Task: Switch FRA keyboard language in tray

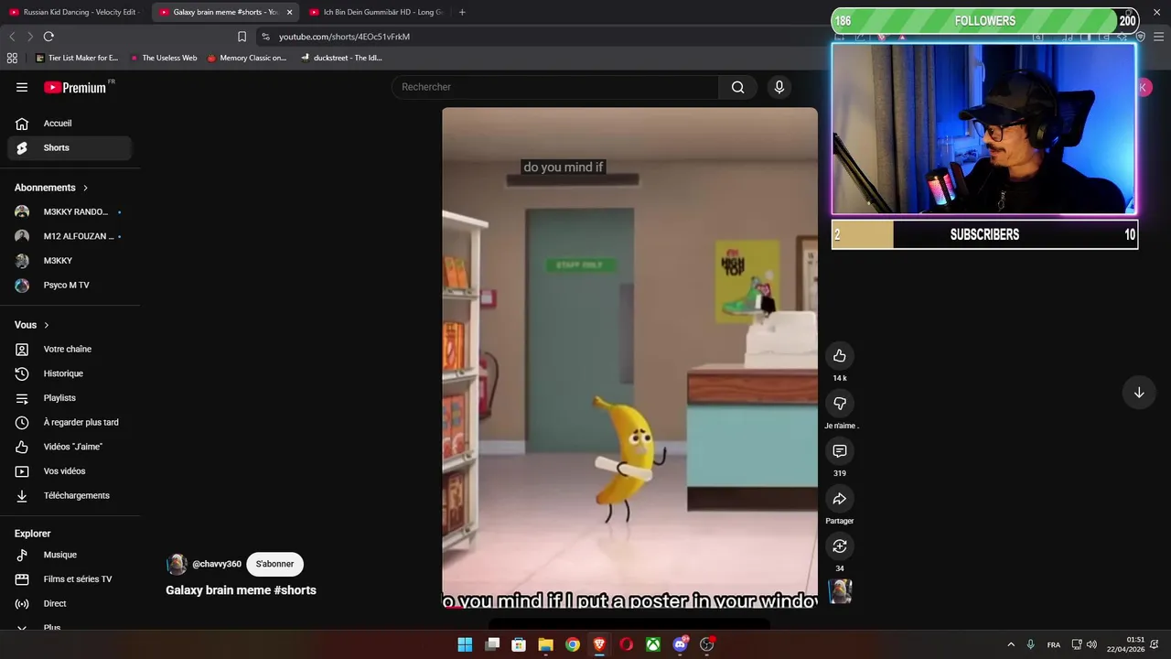Action: pos(1054,644)
